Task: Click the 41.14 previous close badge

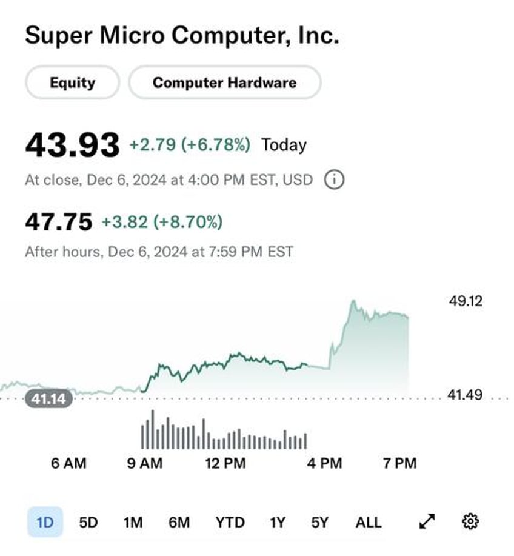Action: click(x=49, y=399)
